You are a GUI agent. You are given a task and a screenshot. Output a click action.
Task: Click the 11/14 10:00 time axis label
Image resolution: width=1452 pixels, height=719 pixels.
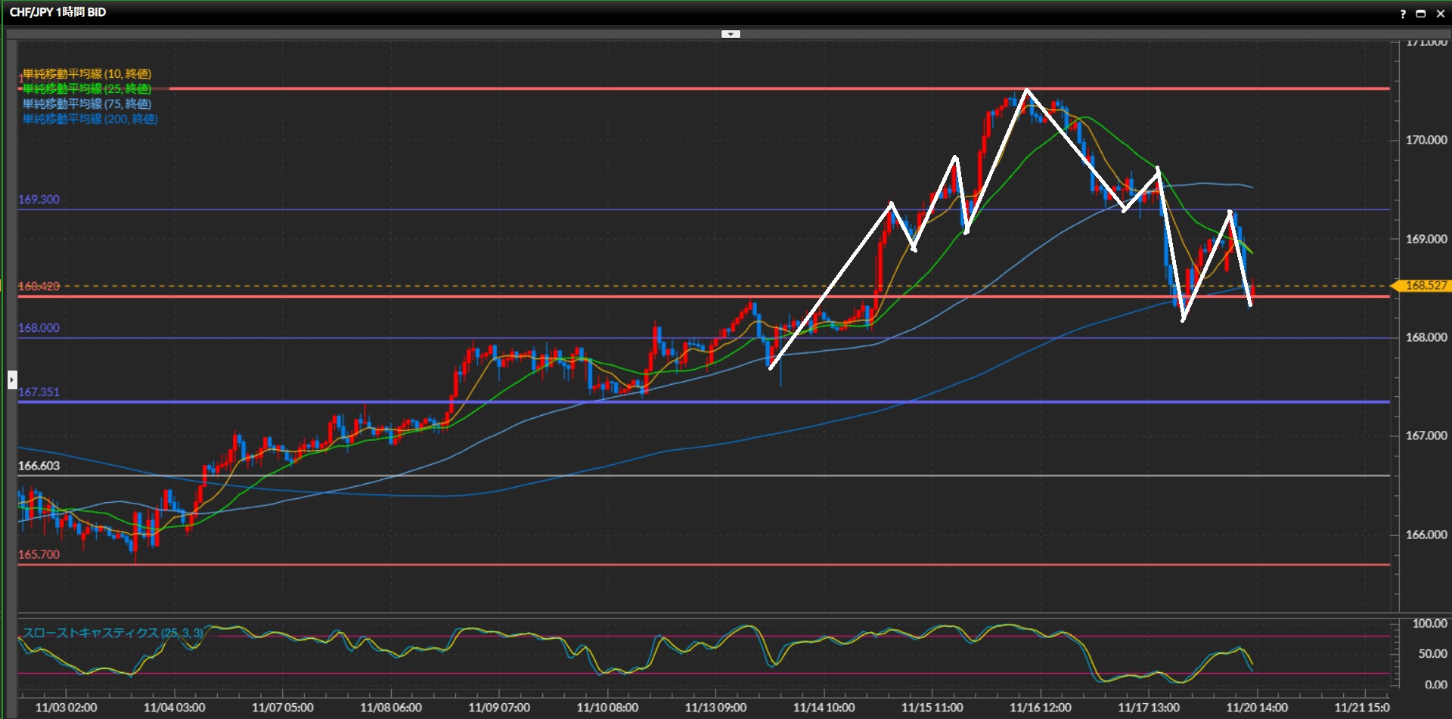pyautogui.click(x=824, y=708)
